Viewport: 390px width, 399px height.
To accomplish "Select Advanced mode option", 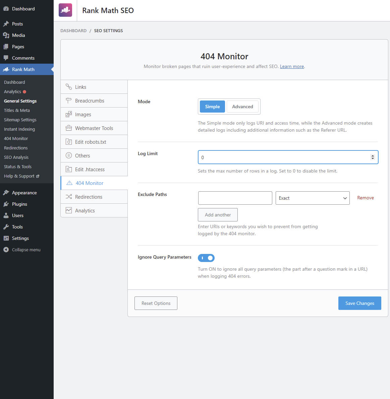I will click(x=242, y=107).
